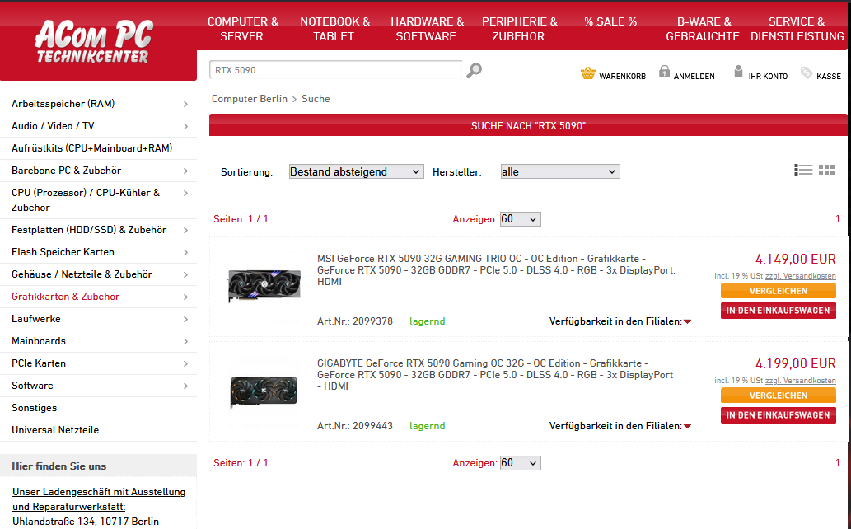Image resolution: width=851 pixels, height=529 pixels.
Task: Open Service & Dienstleistung menu
Action: click(797, 29)
